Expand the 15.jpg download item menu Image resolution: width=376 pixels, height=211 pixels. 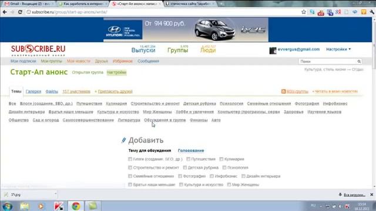(55, 194)
